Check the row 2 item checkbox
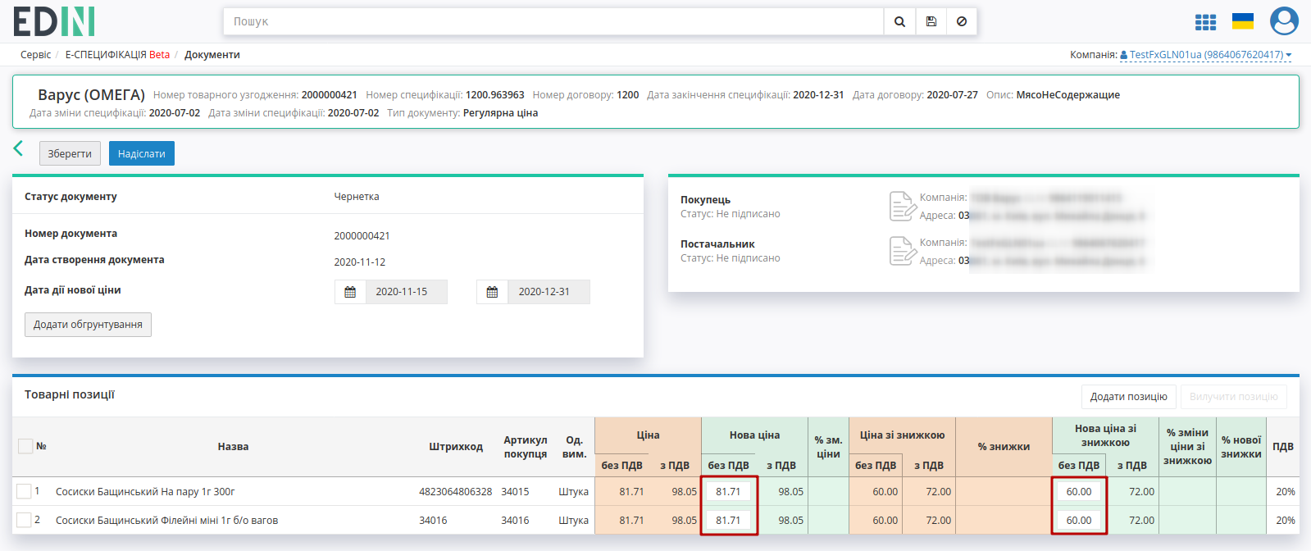The width and height of the screenshot is (1311, 551). 24,520
